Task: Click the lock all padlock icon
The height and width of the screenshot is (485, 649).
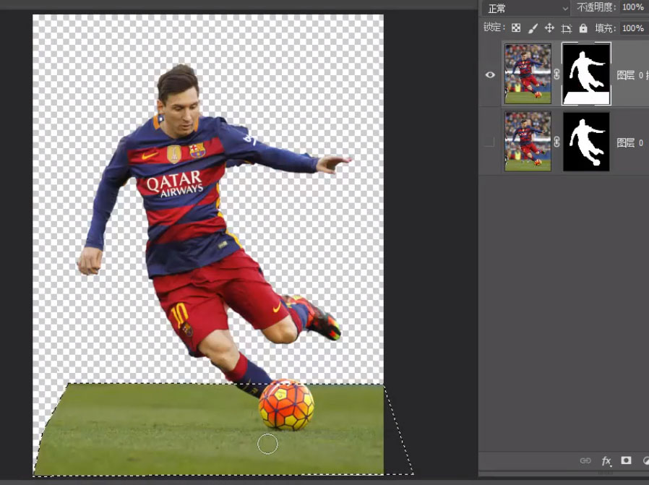Action: pos(583,27)
